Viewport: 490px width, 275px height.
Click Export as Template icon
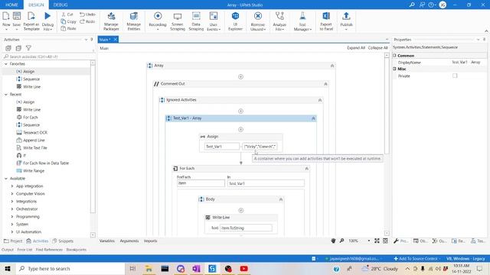pos(31,16)
